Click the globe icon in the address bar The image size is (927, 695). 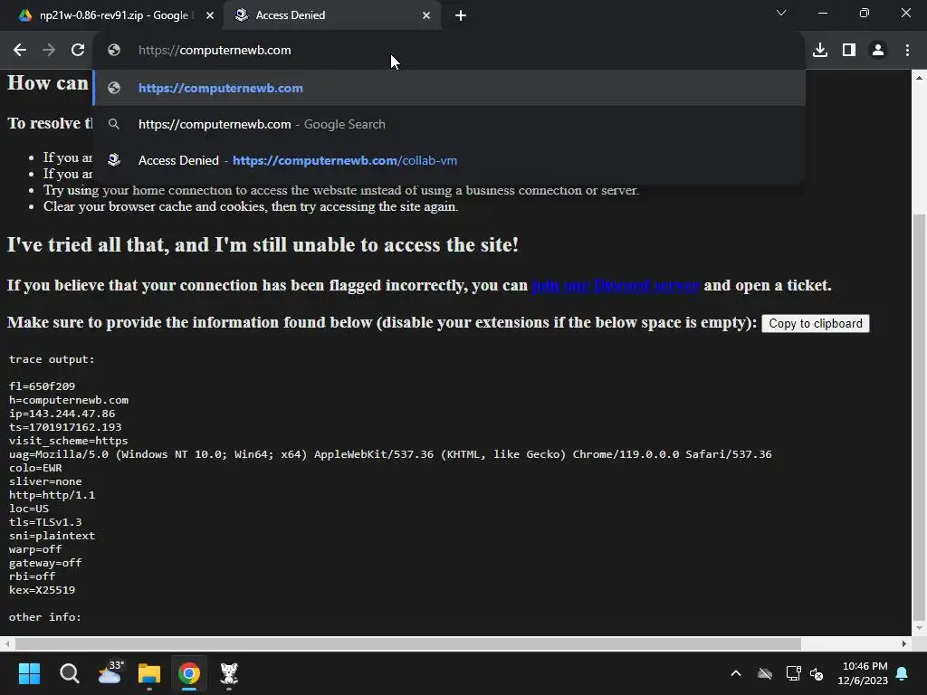(114, 51)
